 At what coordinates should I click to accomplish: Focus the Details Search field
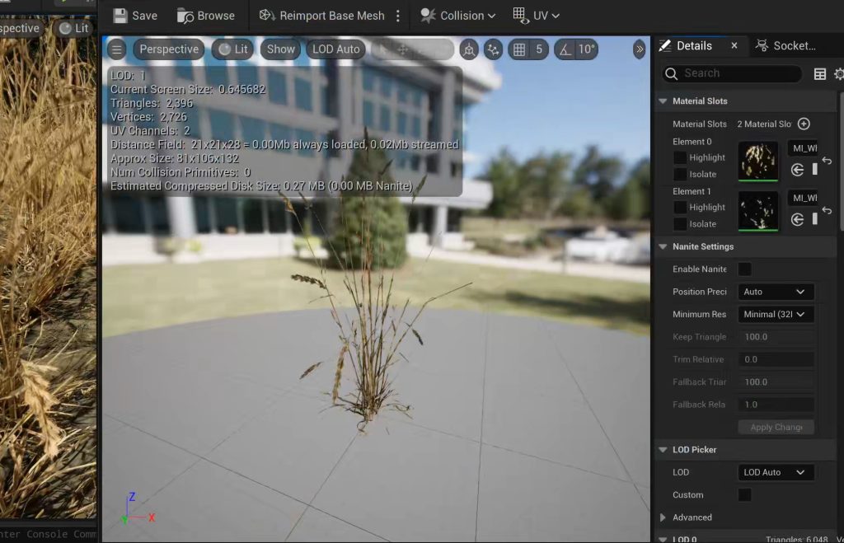pos(732,73)
